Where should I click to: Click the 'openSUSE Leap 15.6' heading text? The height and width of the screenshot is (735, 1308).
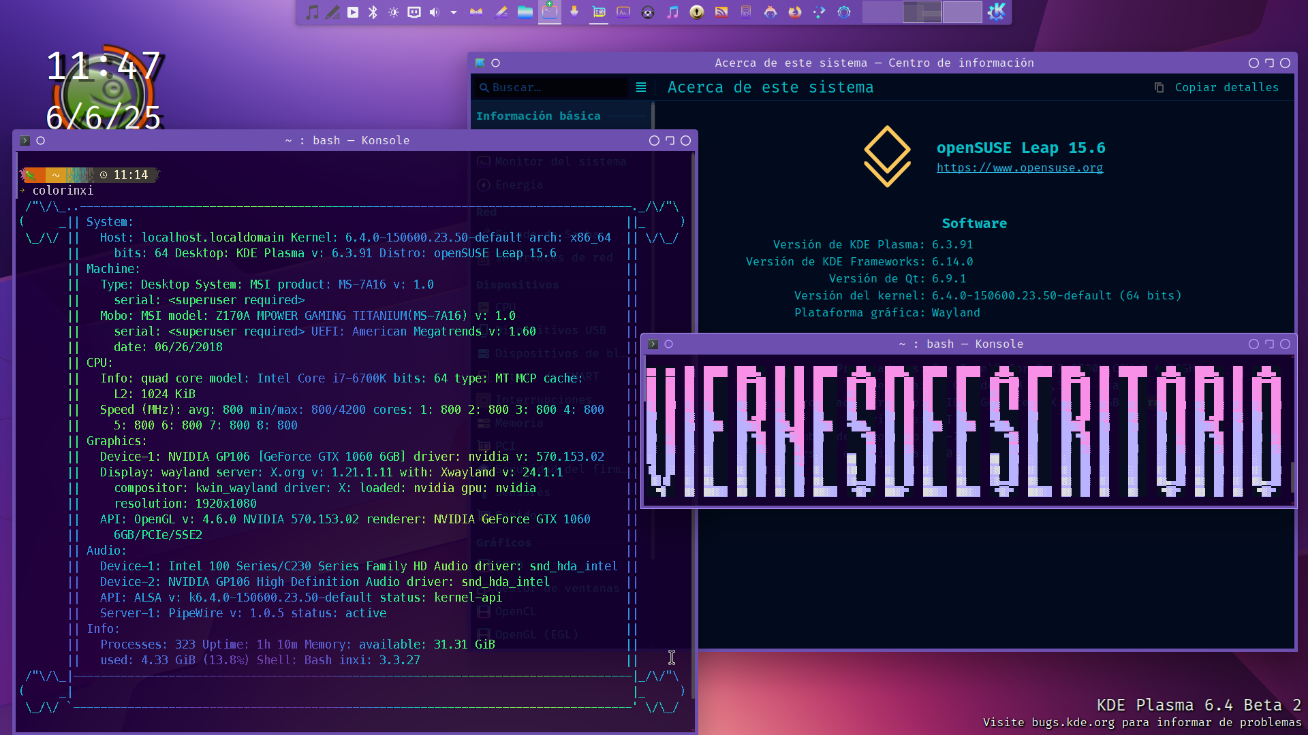[1021, 148]
